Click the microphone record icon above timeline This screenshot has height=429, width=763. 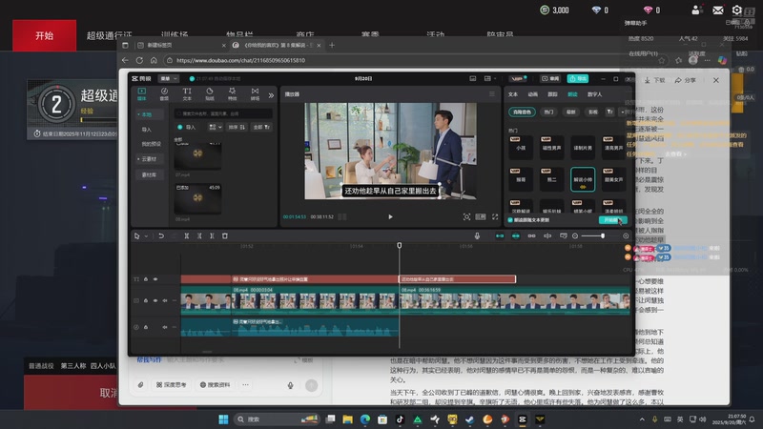pyautogui.click(x=478, y=235)
